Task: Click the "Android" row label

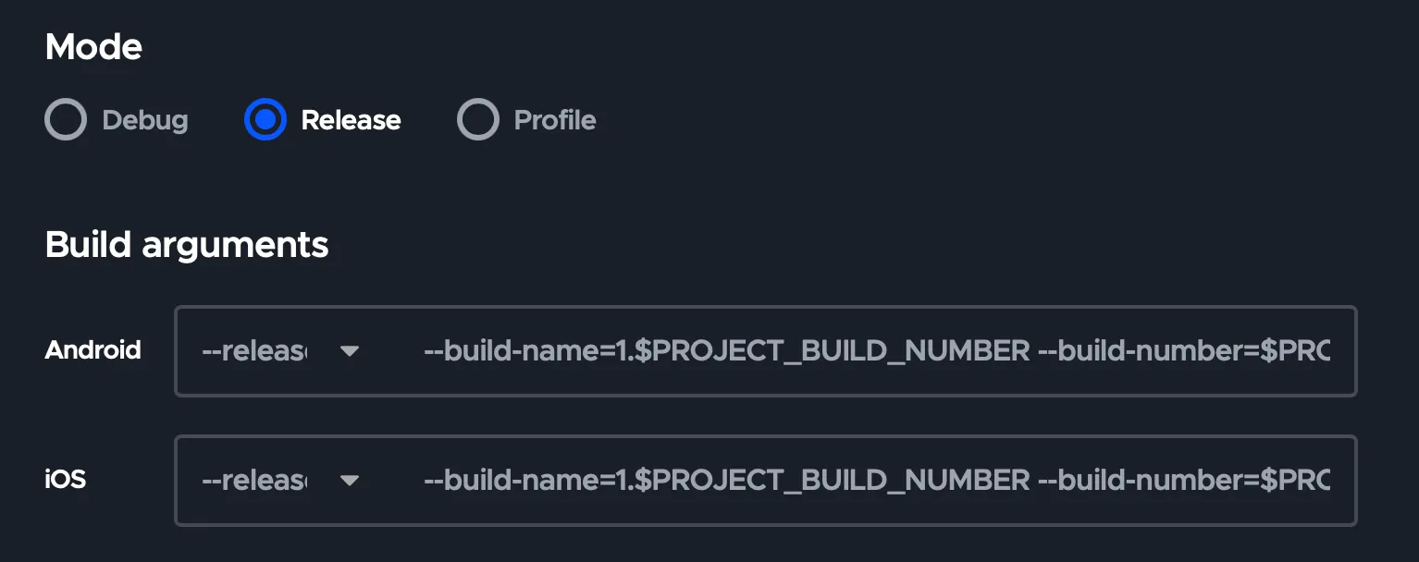Action: [x=93, y=350]
